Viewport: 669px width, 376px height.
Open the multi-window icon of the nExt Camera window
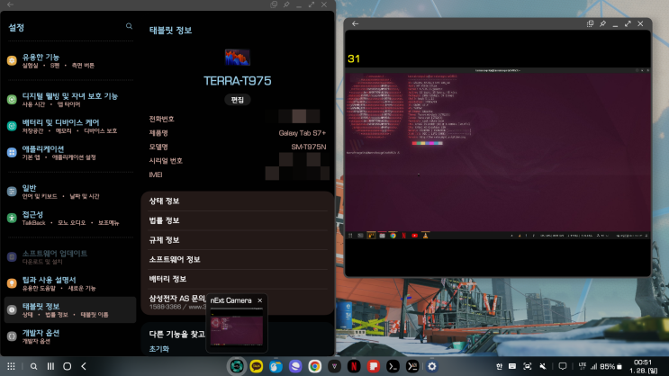tap(590, 24)
